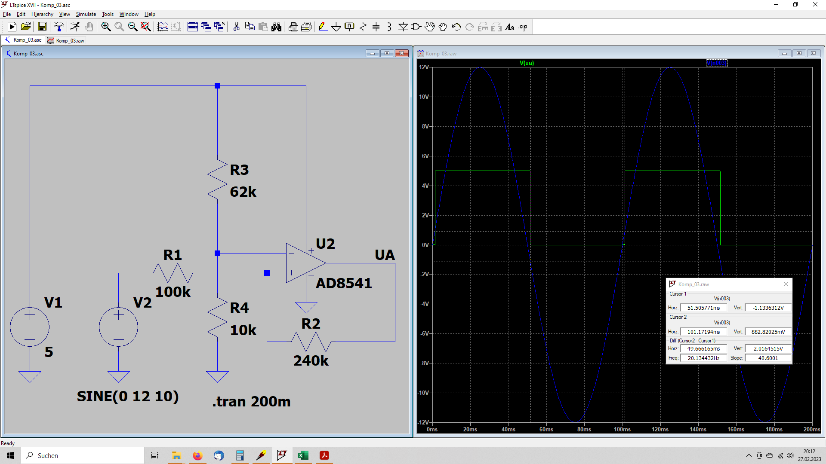Image resolution: width=826 pixels, height=464 pixels.
Task: Open a file with the folder icon
Action: (x=26, y=27)
